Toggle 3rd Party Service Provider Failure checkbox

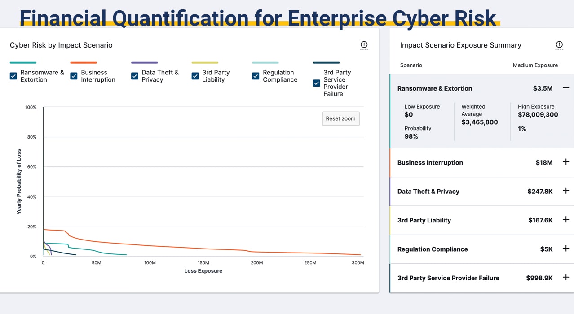coord(317,83)
